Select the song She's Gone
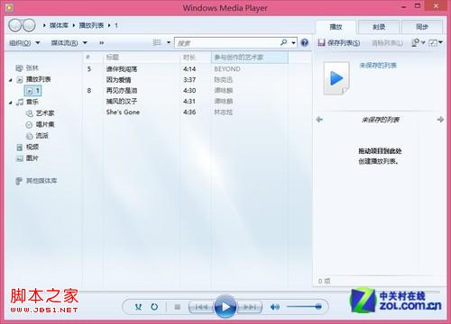Screen dimensions: 451x324 pyautogui.click(x=123, y=112)
